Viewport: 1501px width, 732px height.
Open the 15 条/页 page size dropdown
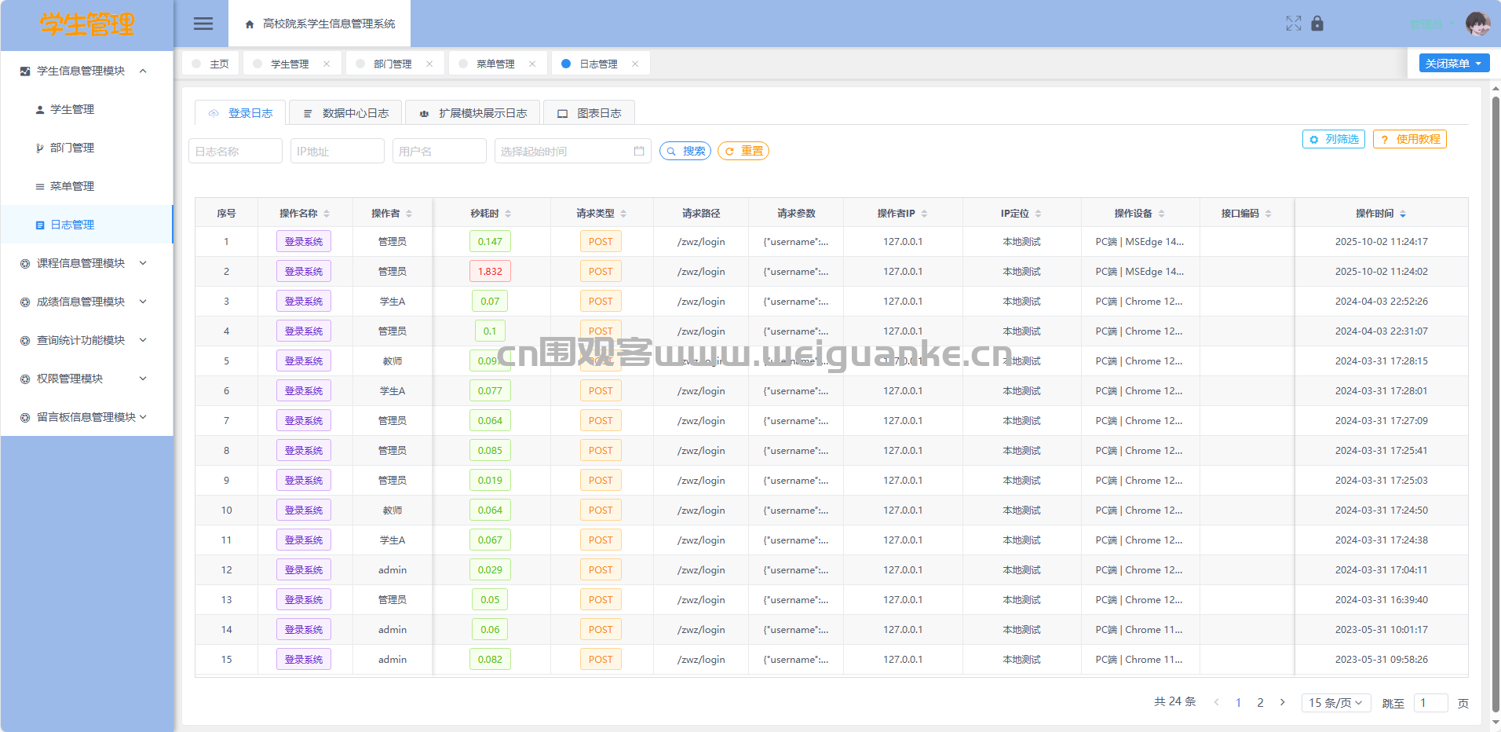(1335, 702)
